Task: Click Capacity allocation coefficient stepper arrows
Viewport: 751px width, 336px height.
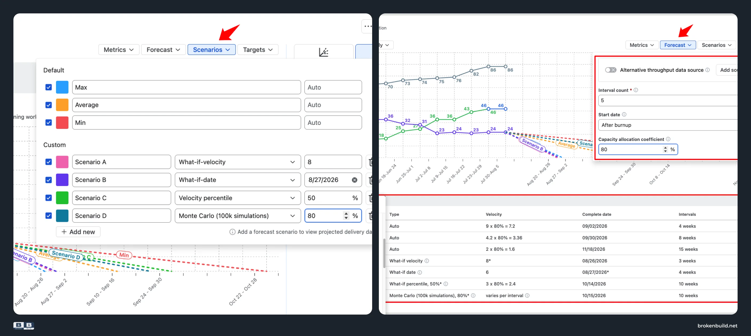Action: (665, 149)
